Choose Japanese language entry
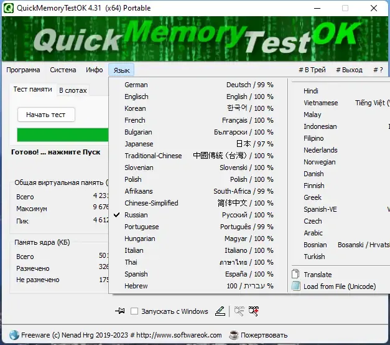Image resolution: width=390 pixels, height=345 pixels. pyautogui.click(x=198, y=144)
